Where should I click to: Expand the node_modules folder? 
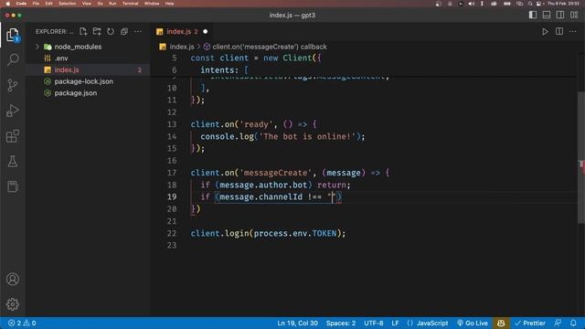(x=88, y=47)
